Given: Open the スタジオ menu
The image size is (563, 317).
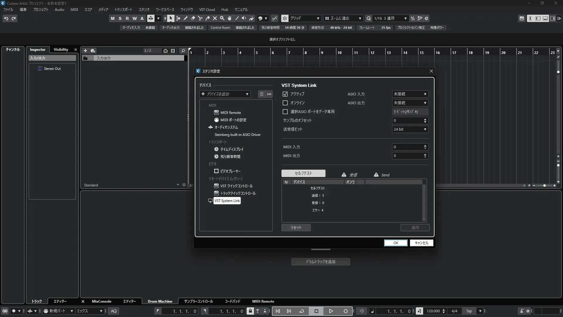Looking at the screenshot, I should (144, 9).
